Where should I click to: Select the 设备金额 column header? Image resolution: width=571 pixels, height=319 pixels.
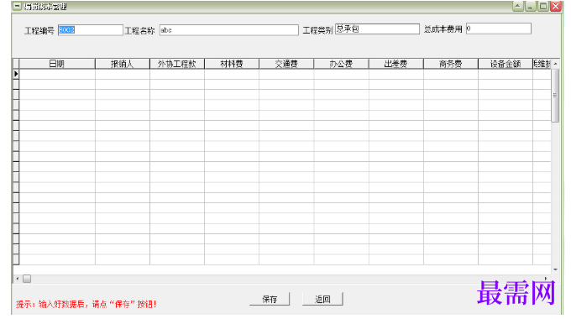click(506, 64)
